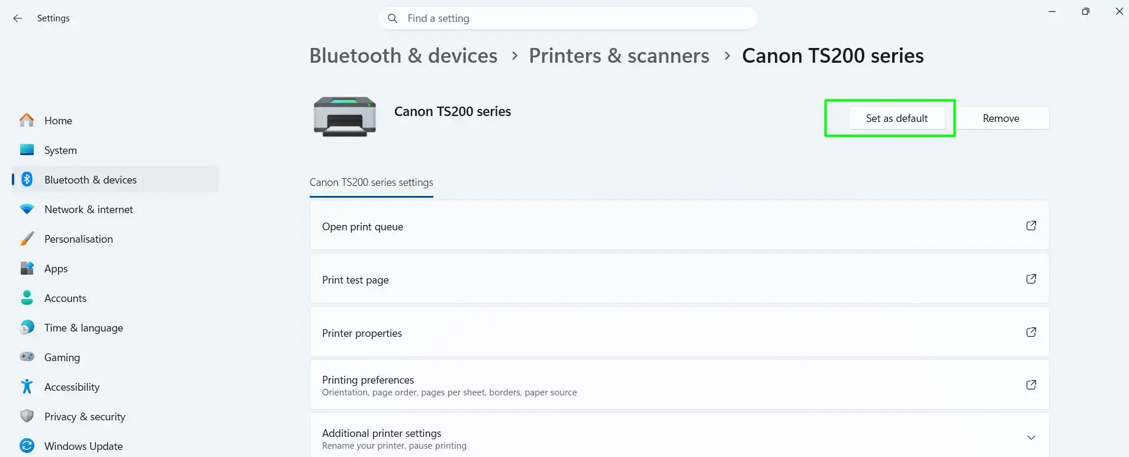Click the Bluetooth icon in sidebar
The width and height of the screenshot is (1129, 457).
pyautogui.click(x=27, y=179)
